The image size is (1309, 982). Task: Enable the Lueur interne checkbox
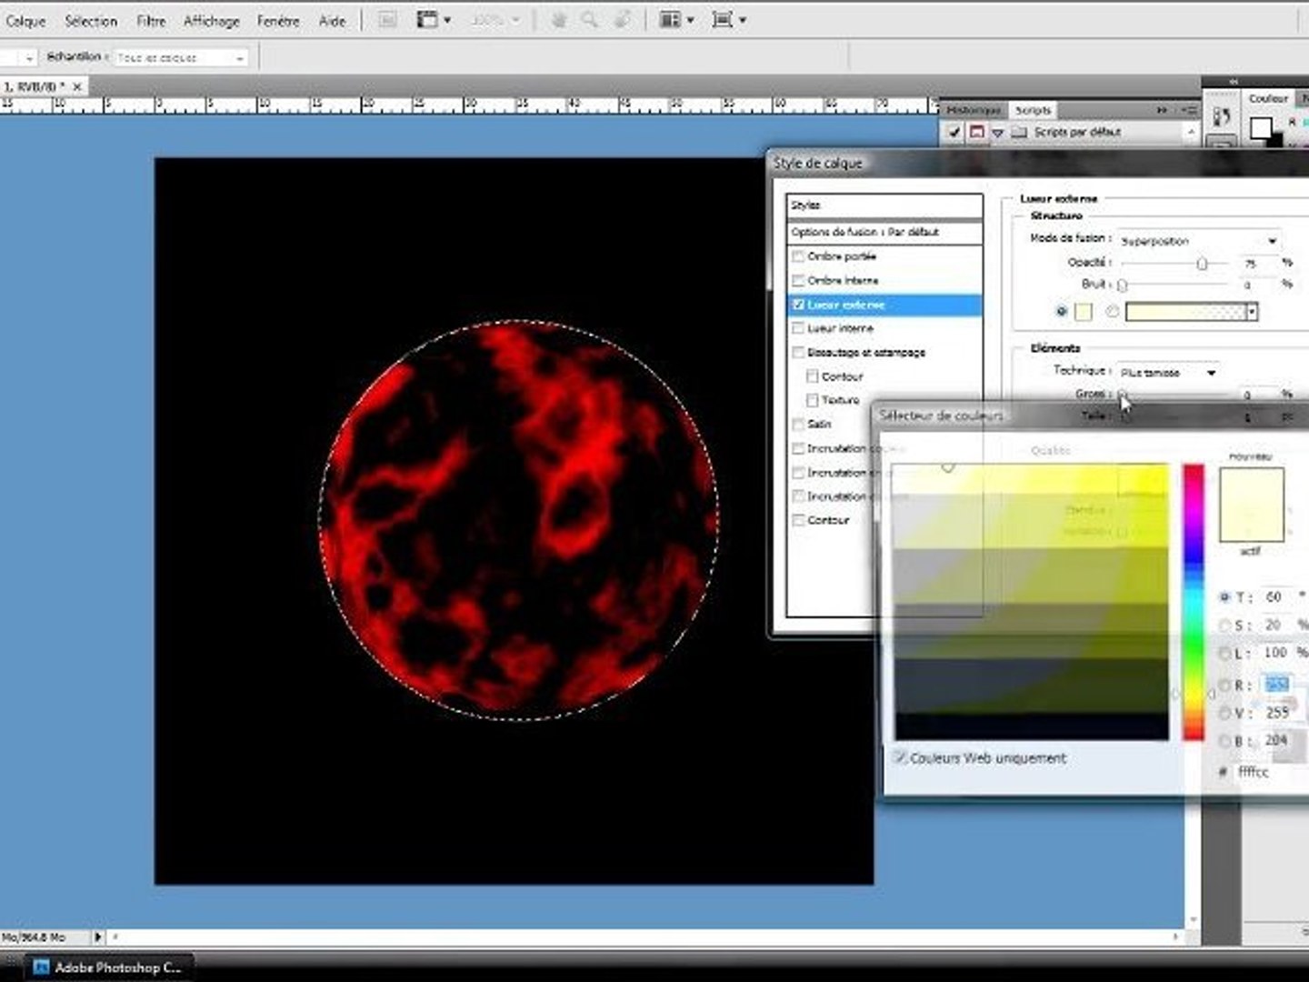(x=798, y=328)
